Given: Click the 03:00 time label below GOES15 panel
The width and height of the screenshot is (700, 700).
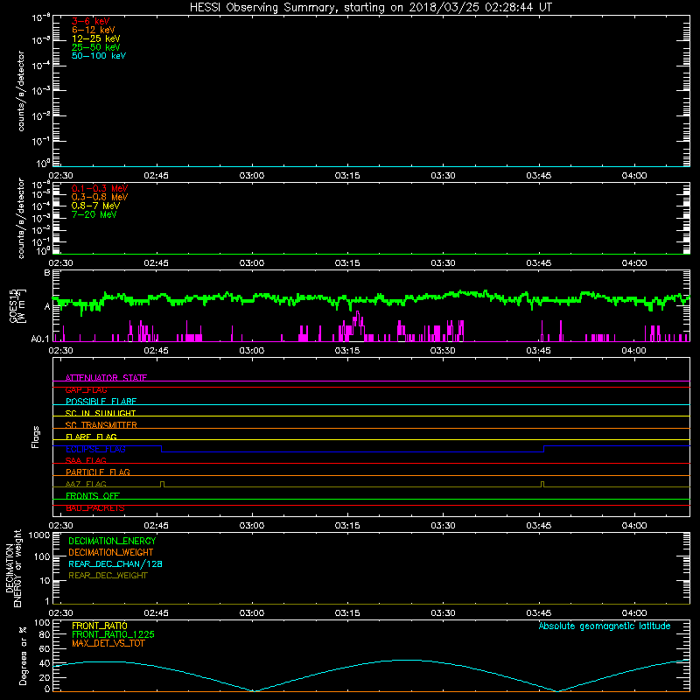Looking at the screenshot, I should pyautogui.click(x=252, y=351).
